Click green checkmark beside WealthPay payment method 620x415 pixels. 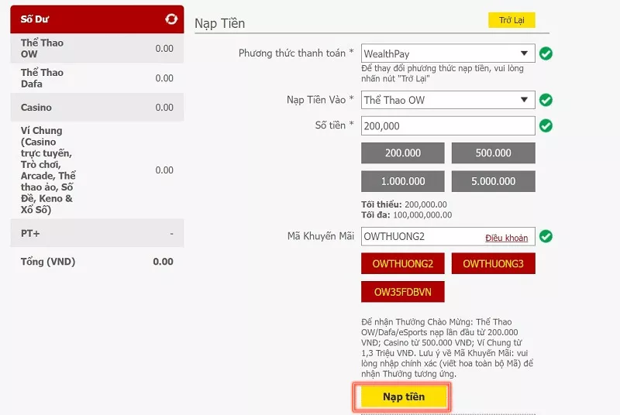point(546,54)
